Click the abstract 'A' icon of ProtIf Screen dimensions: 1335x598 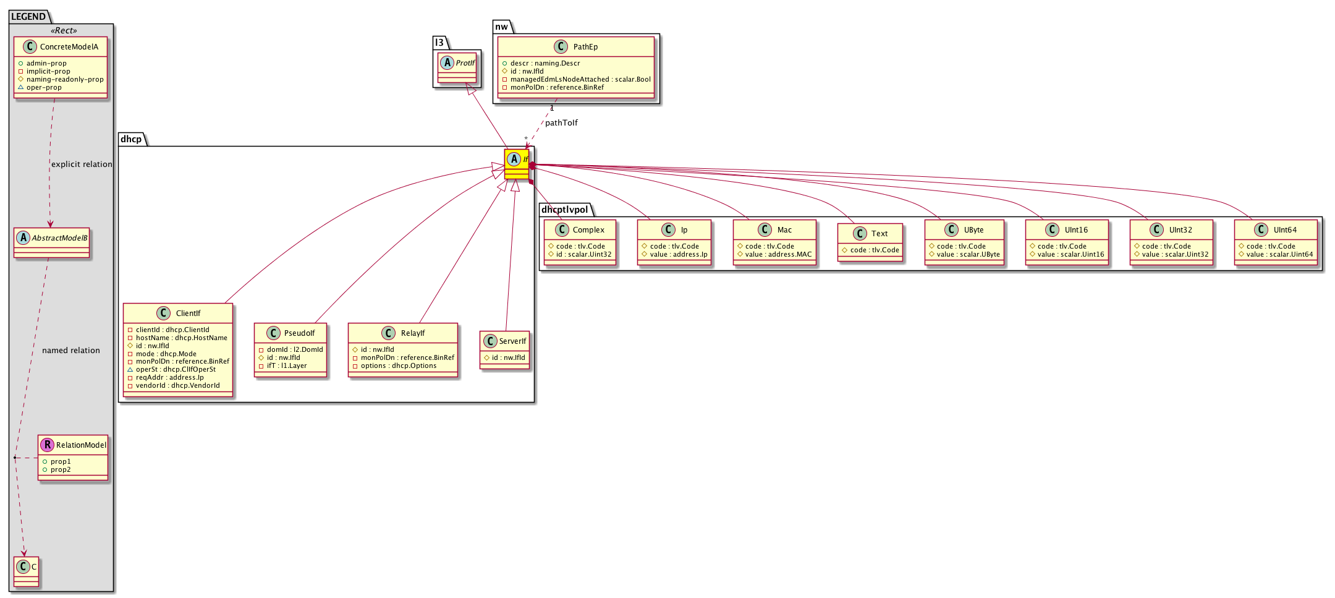pos(447,62)
